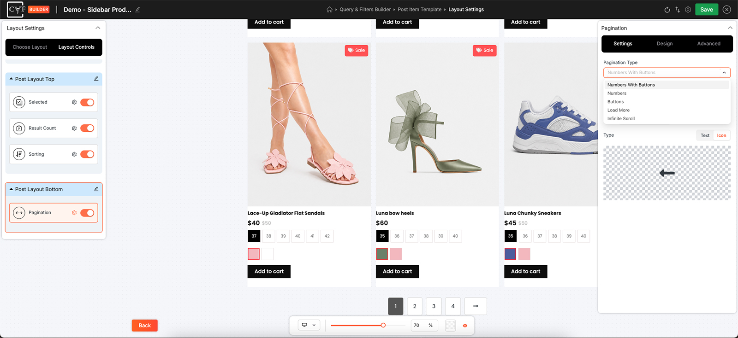Open the device preview dropdown
This screenshot has height=338, width=738.
[309, 325]
